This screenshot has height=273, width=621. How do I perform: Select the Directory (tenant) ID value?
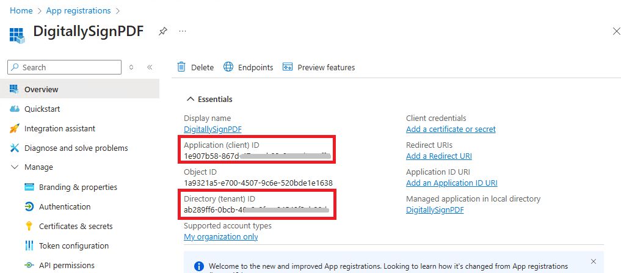256,209
